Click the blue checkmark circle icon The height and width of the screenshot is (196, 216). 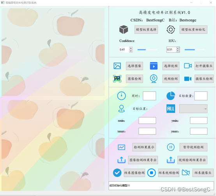[117, 173]
